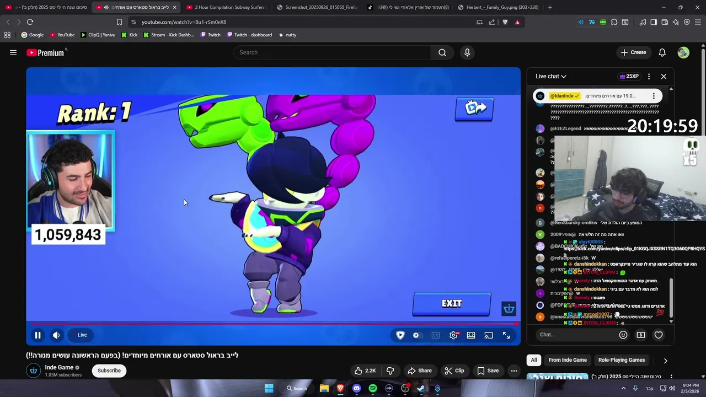Reload the current page
This screenshot has height=397, width=706.
[30, 22]
